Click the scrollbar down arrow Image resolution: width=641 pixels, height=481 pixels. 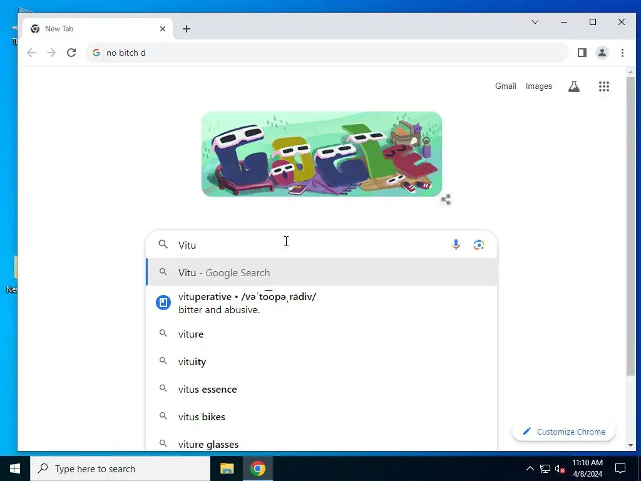click(630, 445)
